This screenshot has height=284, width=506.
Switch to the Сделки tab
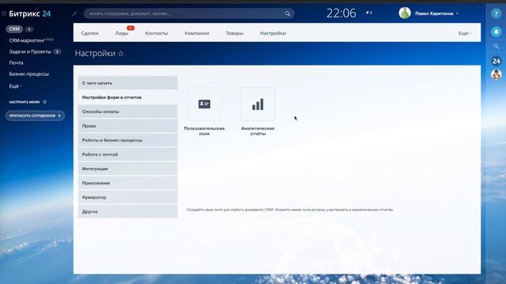(89, 33)
